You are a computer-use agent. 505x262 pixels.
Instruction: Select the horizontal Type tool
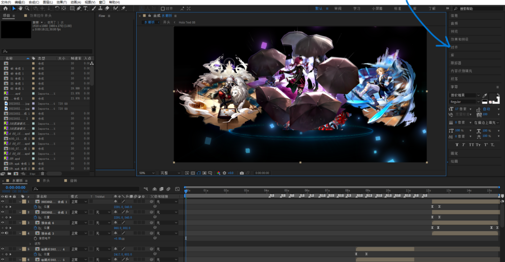tap(85, 8)
